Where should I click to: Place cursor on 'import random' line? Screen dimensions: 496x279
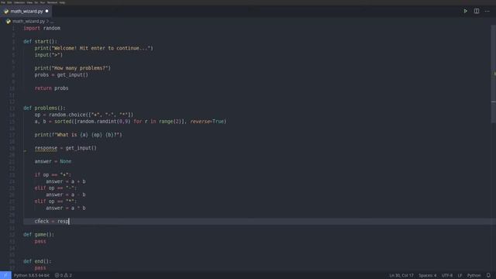pyautogui.click(x=42, y=28)
